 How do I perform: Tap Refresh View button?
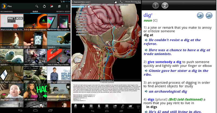pos(81,15)
